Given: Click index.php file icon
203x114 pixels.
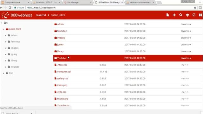Looking at the screenshot, I should point(56,85).
